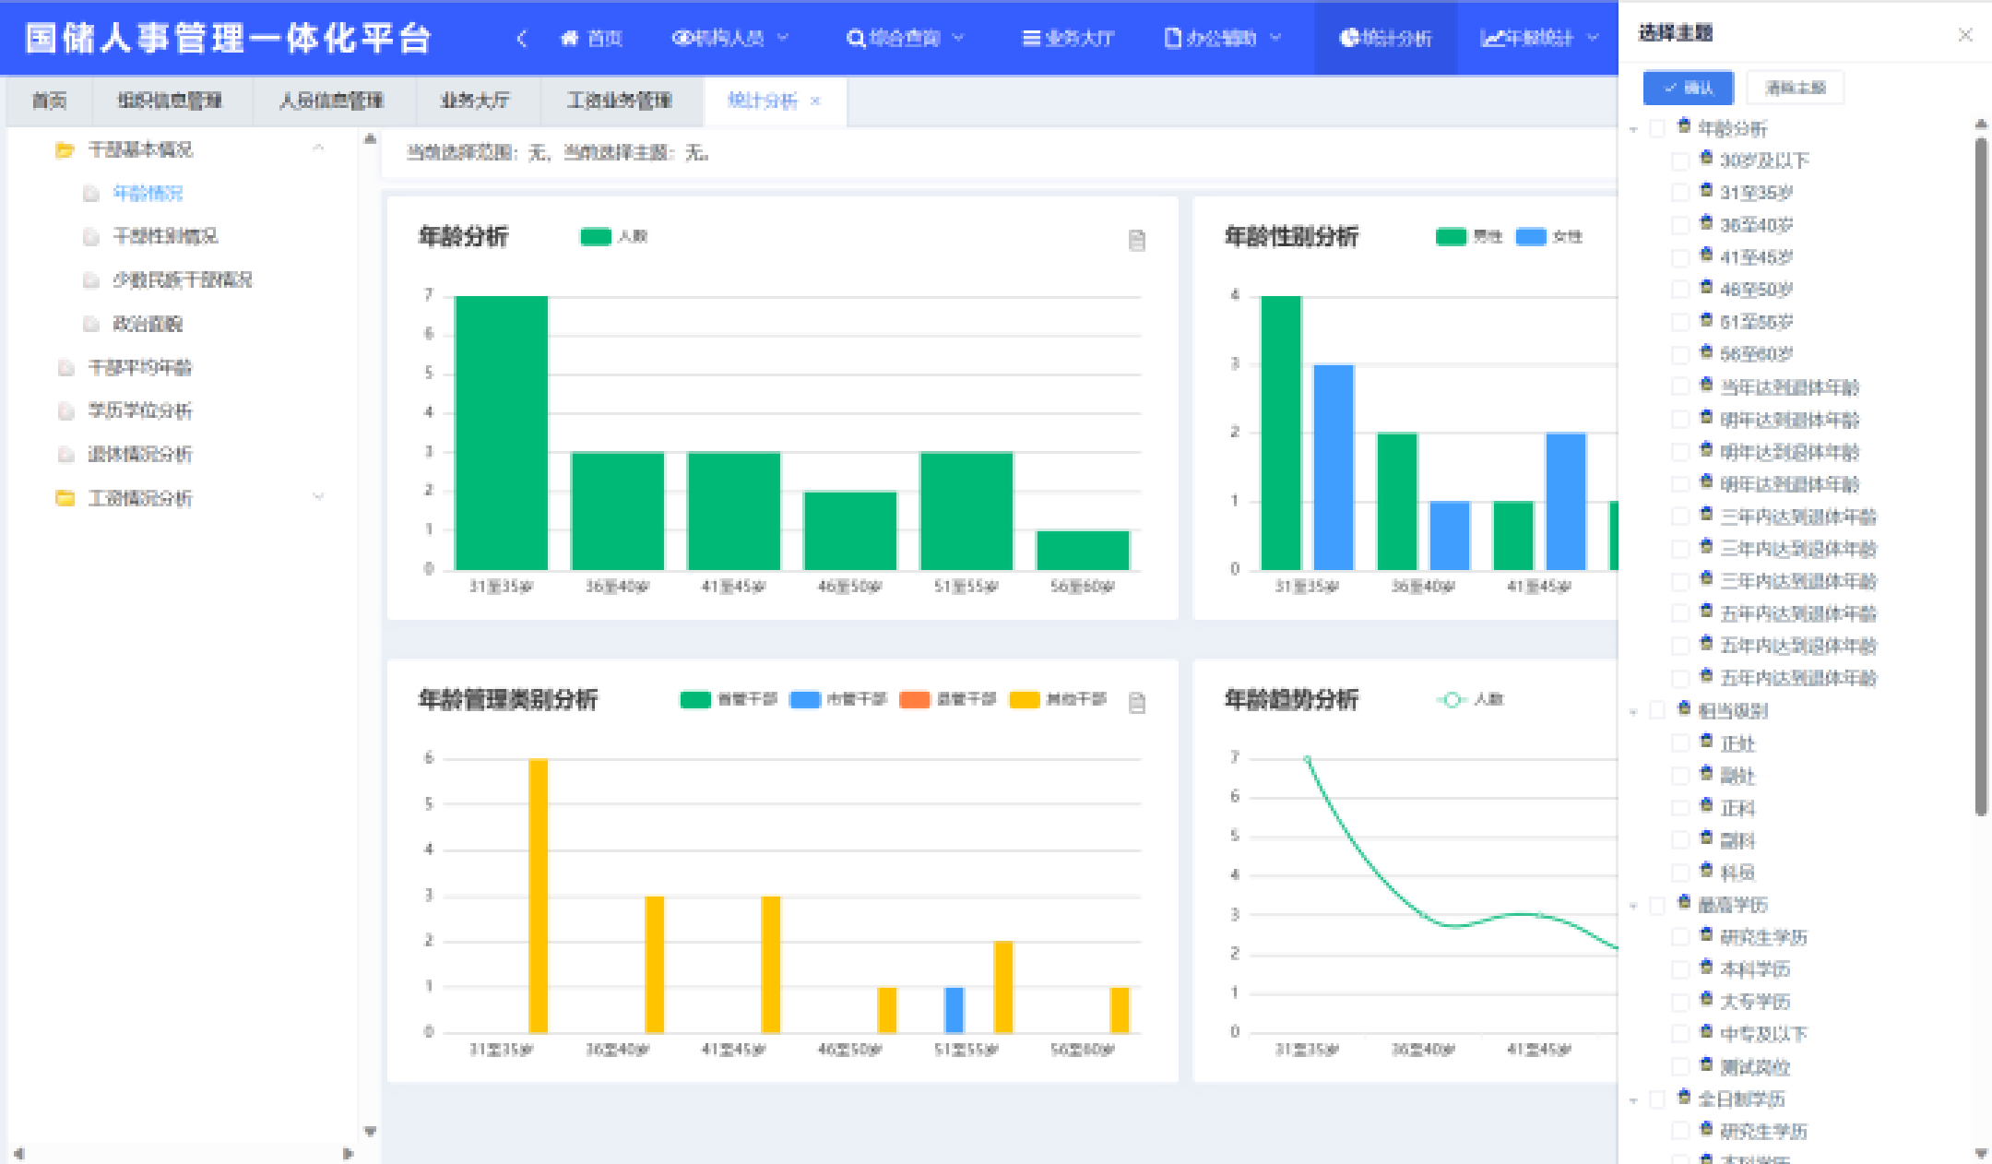The height and width of the screenshot is (1164, 1992).
Task: Click the 干部基本情况 folder icon
Action: (65, 149)
